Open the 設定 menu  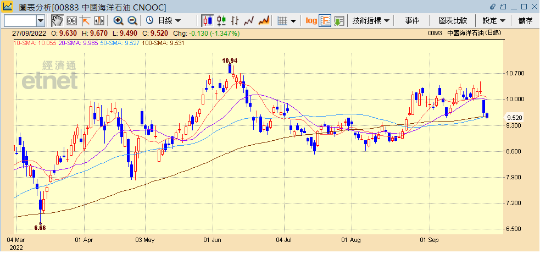click(494, 20)
